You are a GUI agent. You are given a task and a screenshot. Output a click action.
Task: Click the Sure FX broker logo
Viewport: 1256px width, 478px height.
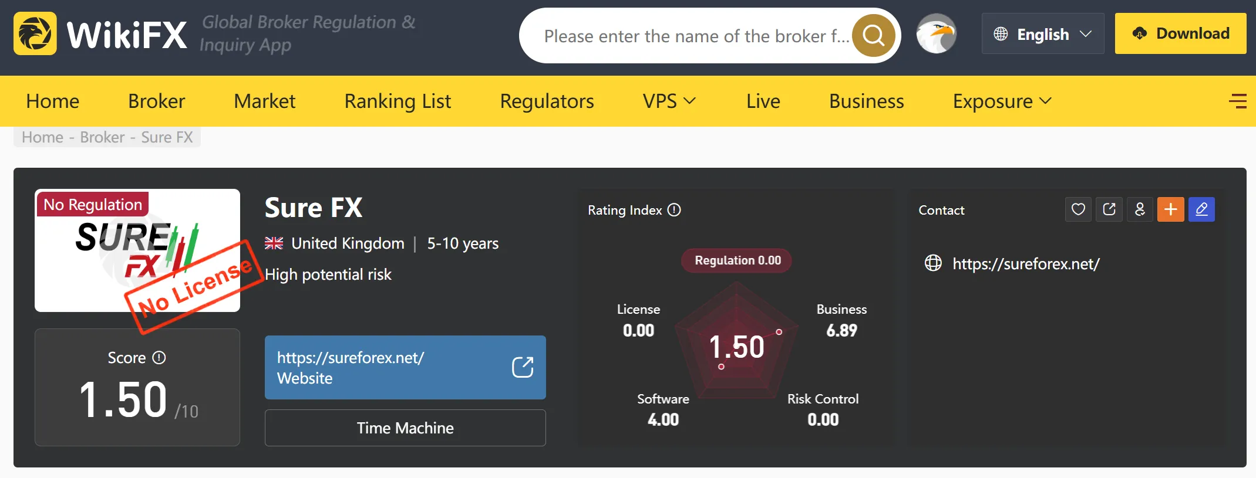click(x=137, y=250)
